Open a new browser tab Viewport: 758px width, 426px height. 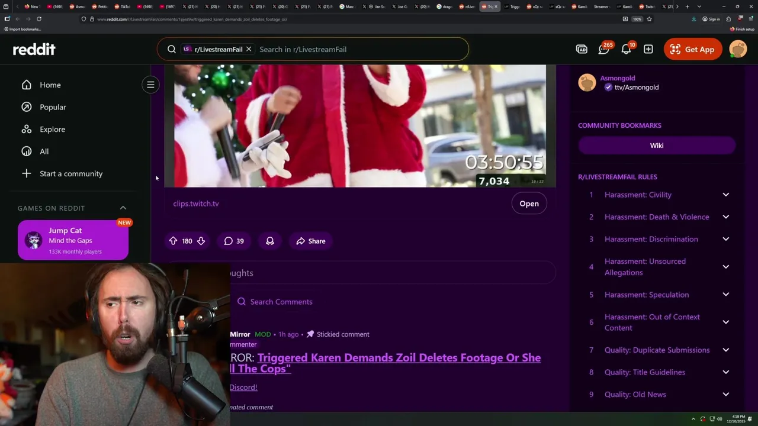click(x=687, y=7)
